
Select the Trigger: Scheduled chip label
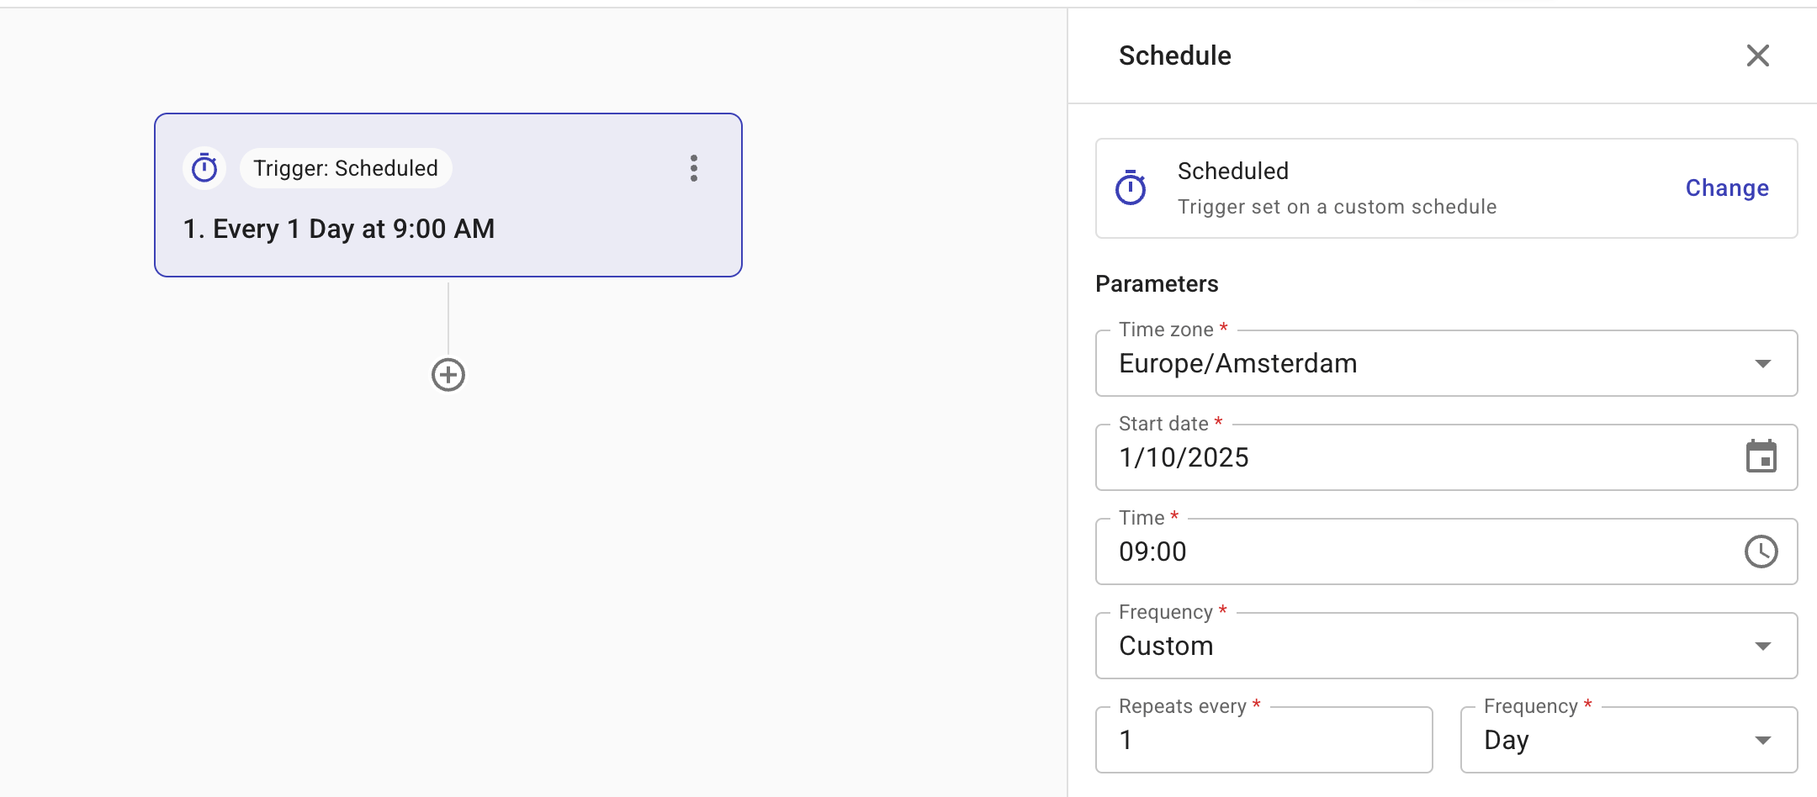[x=346, y=168]
